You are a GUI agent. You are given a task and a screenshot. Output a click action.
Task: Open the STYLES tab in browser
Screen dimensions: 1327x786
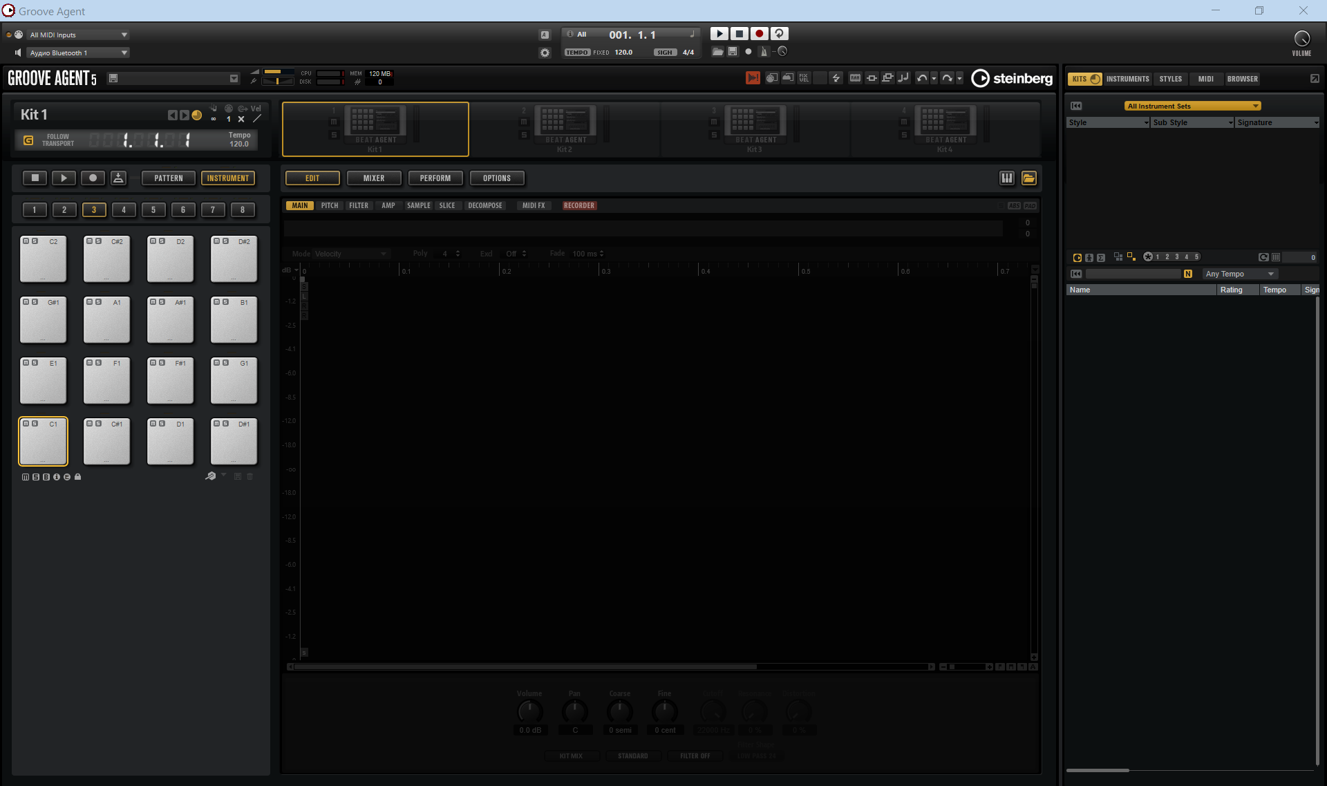pos(1170,79)
